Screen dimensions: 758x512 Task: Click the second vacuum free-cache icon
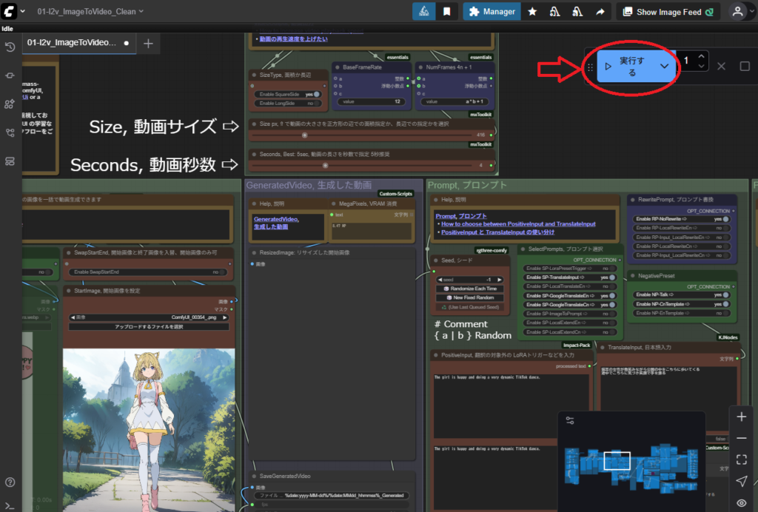577,12
